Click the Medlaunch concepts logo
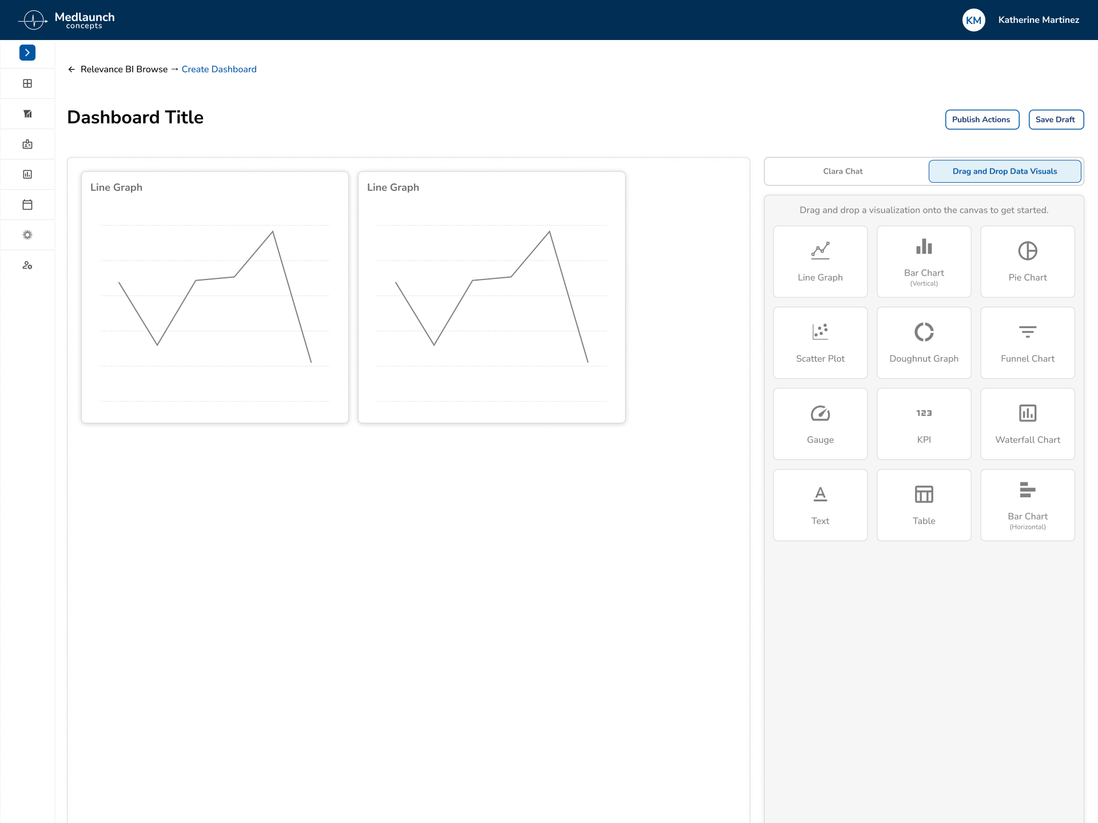This screenshot has height=823, width=1098. (x=66, y=20)
